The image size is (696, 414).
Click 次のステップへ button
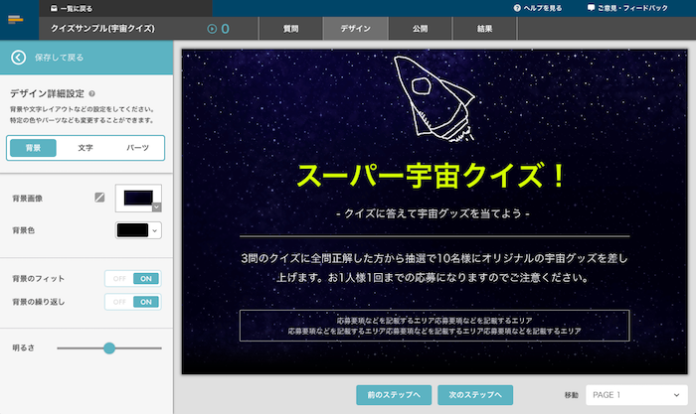click(475, 395)
